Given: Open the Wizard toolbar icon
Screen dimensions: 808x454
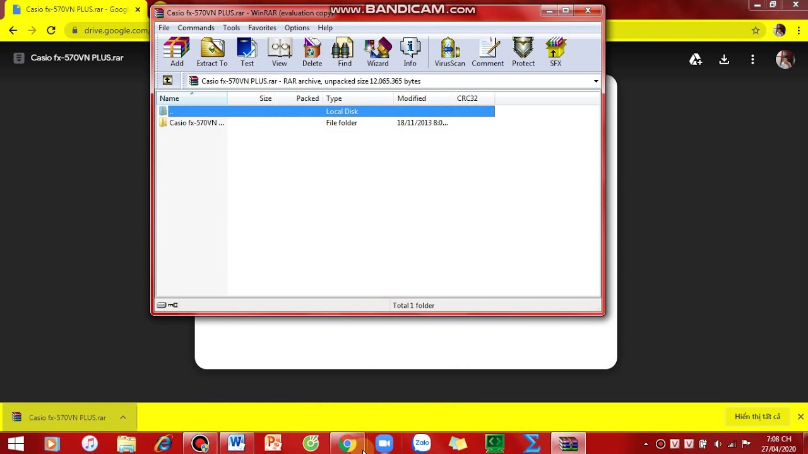Looking at the screenshot, I should tap(377, 52).
